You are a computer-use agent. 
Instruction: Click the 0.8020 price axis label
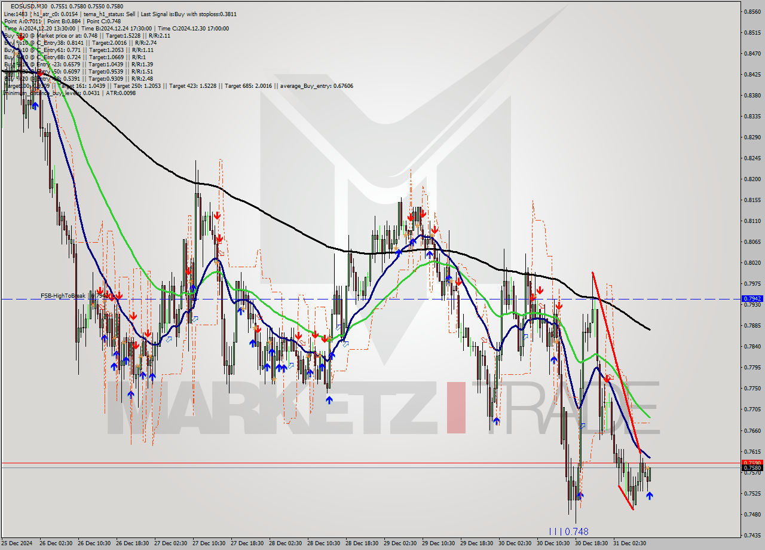coord(752,262)
